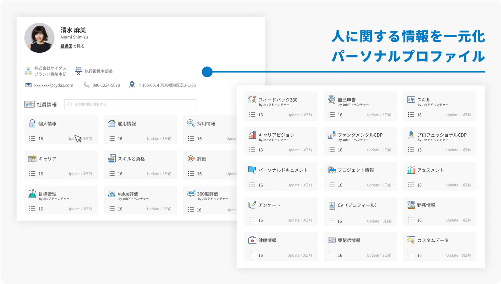Image resolution: width=501 pixels, height=284 pixels.
Task: Open the パーソナルドキュメント folder icon
Action: 252,170
